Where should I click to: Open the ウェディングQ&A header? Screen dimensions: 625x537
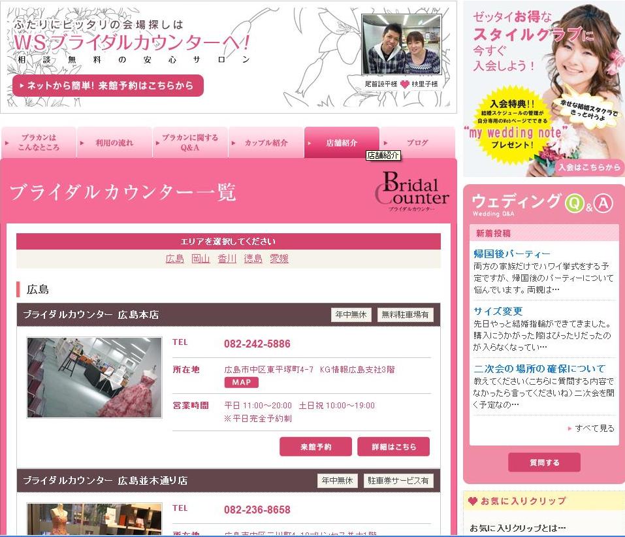(541, 205)
